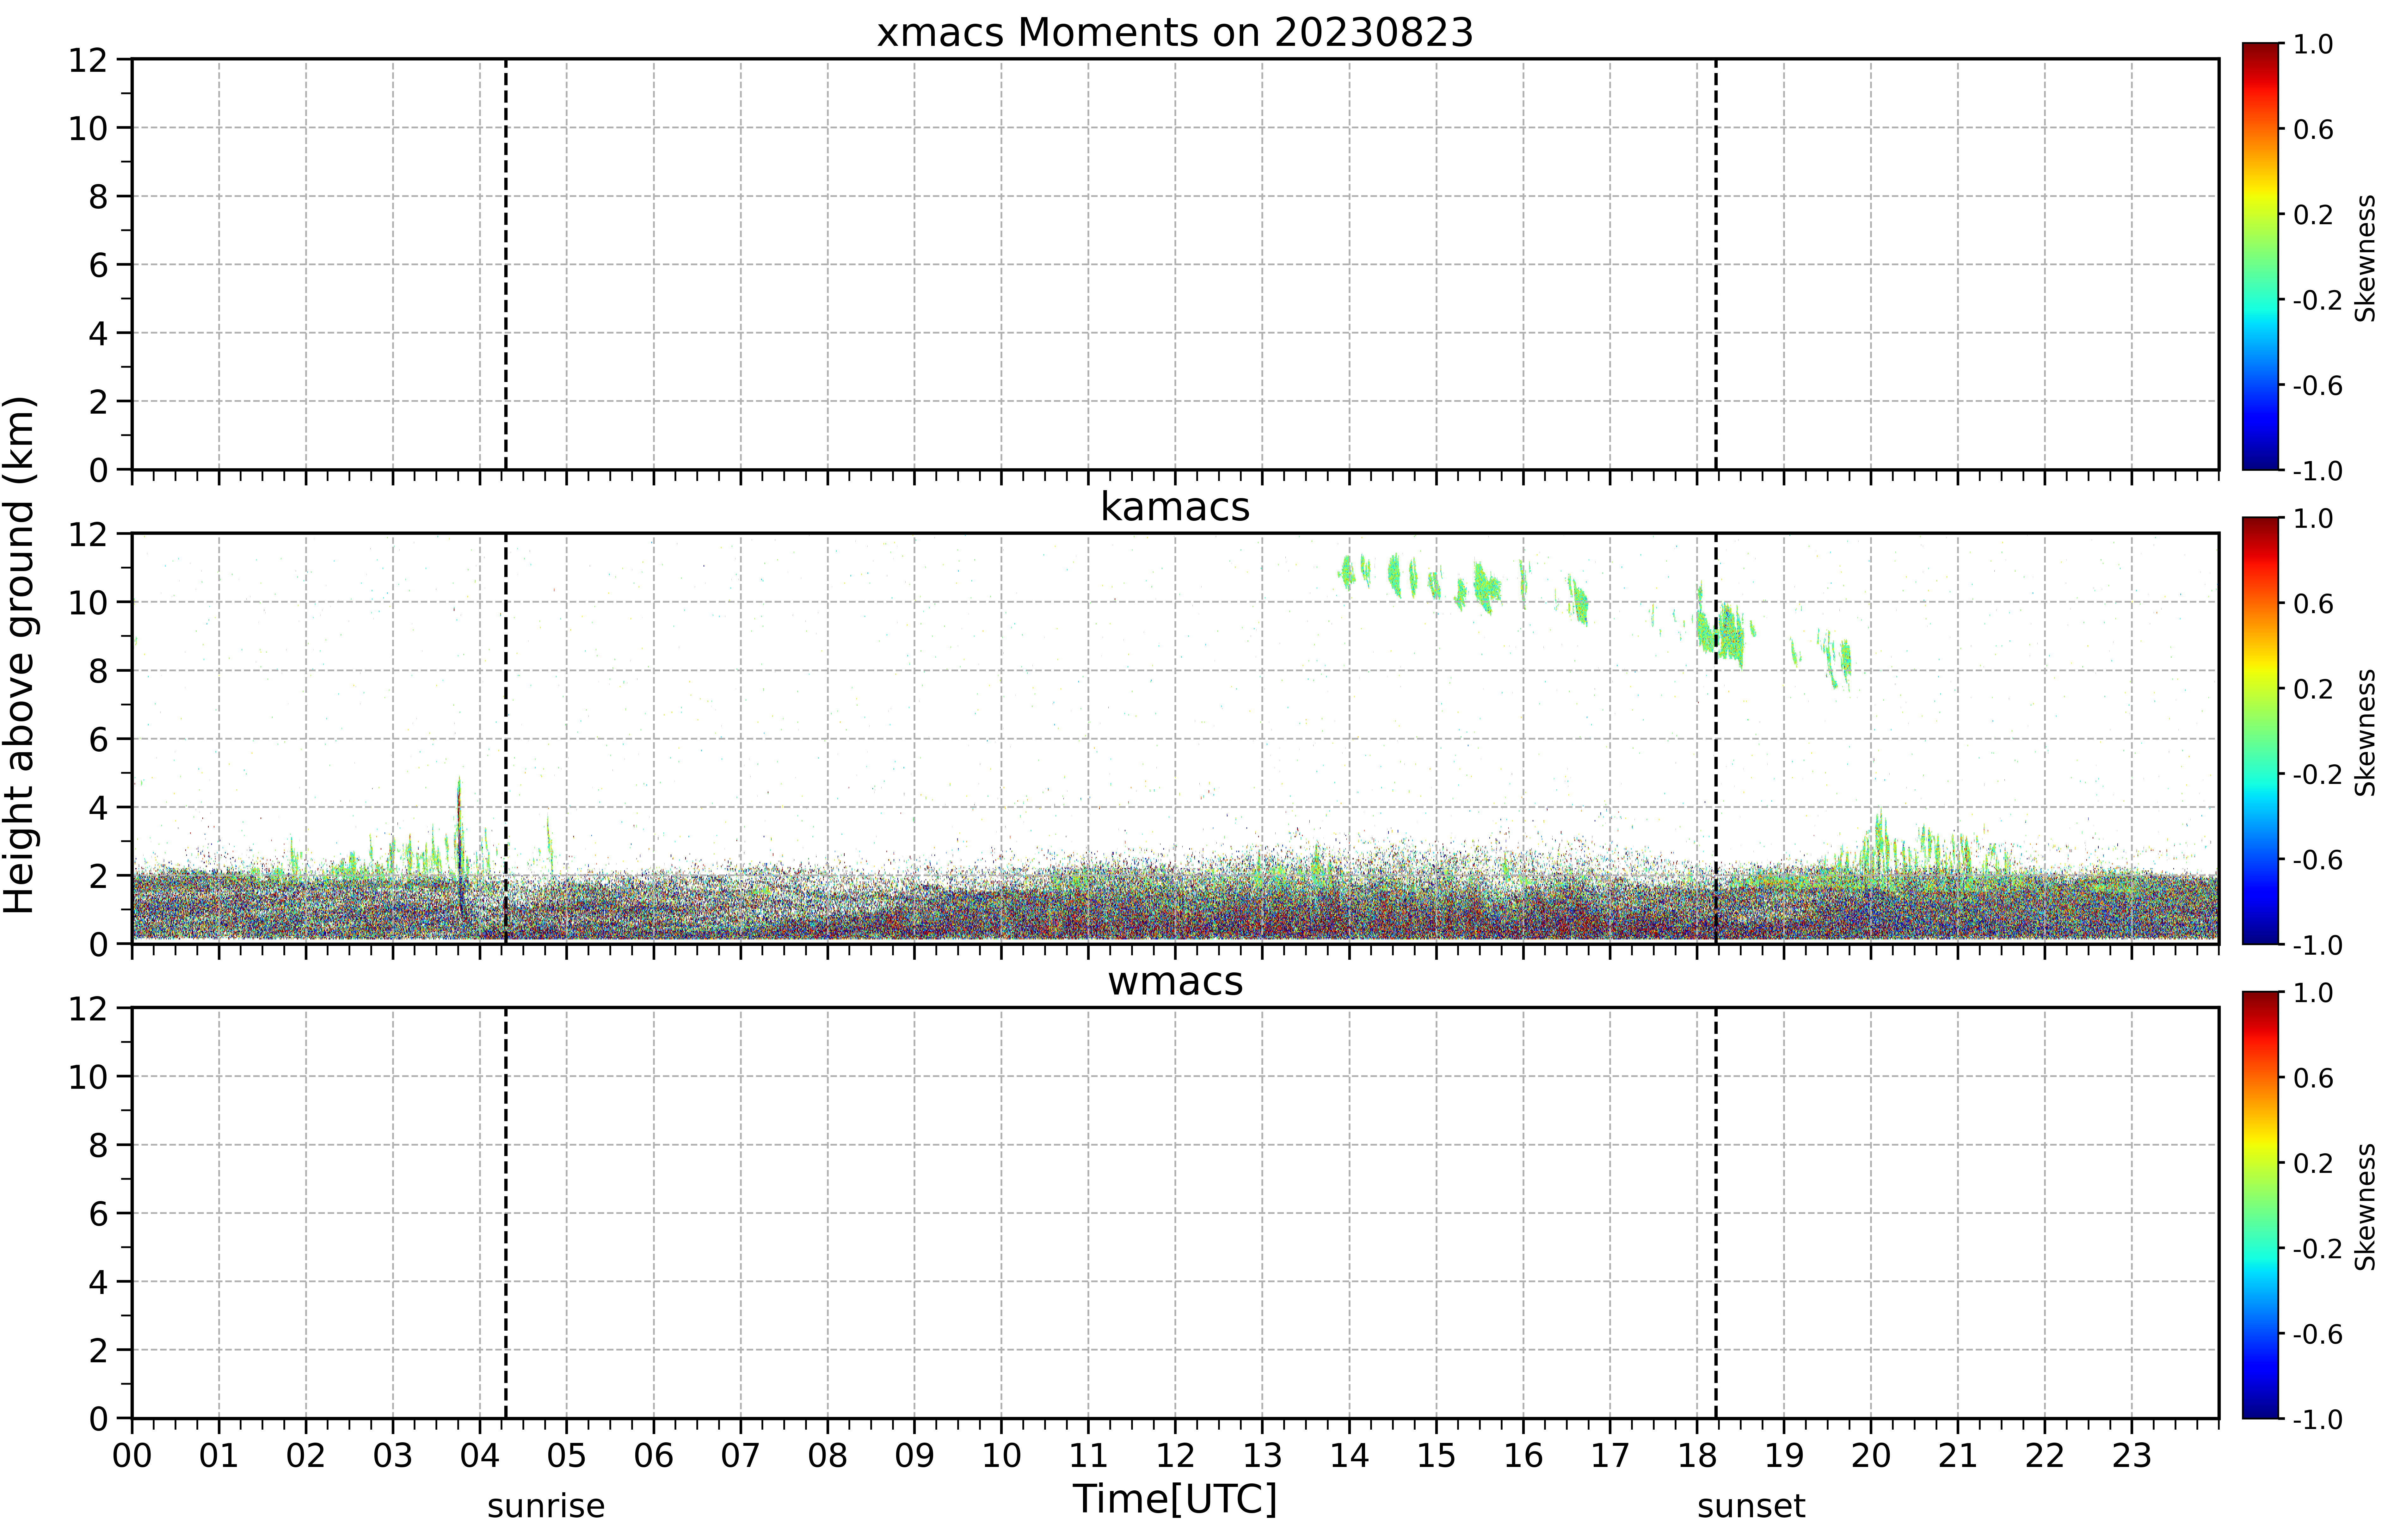Click the green cloud echo just after sunset at 9 km

[x=1731, y=634]
